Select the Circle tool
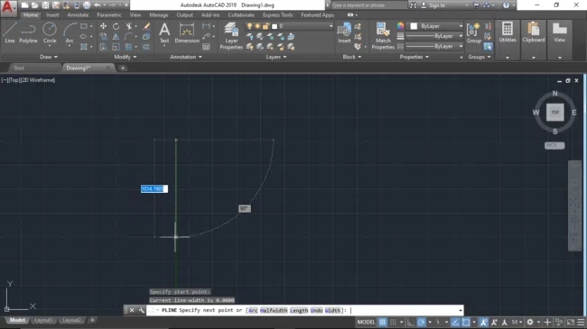This screenshot has height=329, width=587. tap(50, 32)
